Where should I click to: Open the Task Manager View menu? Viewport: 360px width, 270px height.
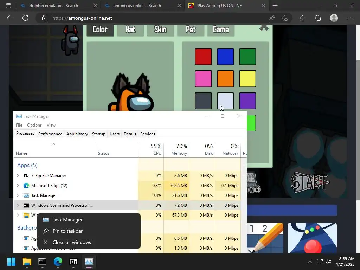pyautogui.click(x=51, y=125)
